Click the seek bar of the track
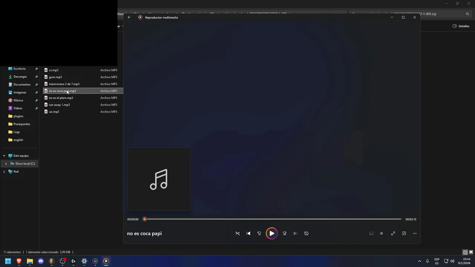 pos(273,219)
